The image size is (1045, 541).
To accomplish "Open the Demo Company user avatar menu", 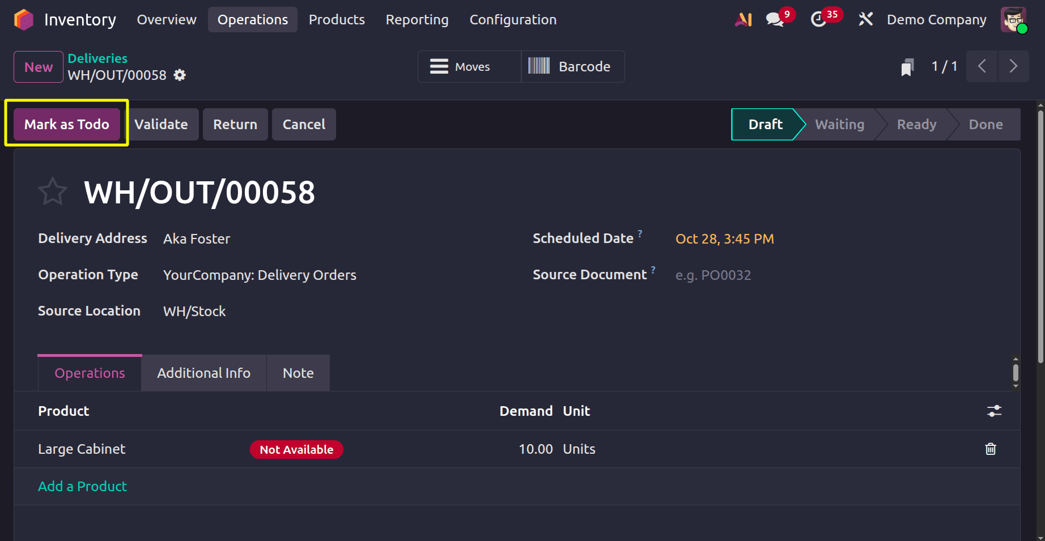I will coord(1015,19).
